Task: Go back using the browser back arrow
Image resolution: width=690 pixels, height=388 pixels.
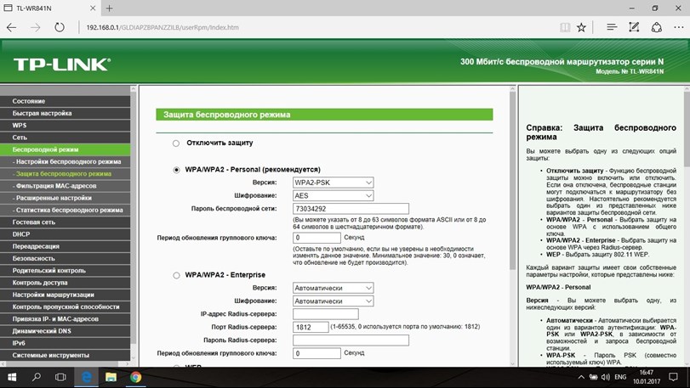Action: (x=11, y=27)
